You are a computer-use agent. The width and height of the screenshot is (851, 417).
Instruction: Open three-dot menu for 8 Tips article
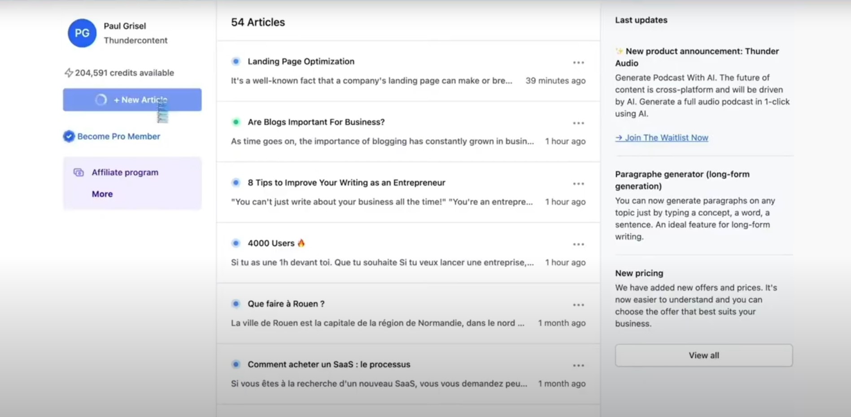tap(578, 183)
